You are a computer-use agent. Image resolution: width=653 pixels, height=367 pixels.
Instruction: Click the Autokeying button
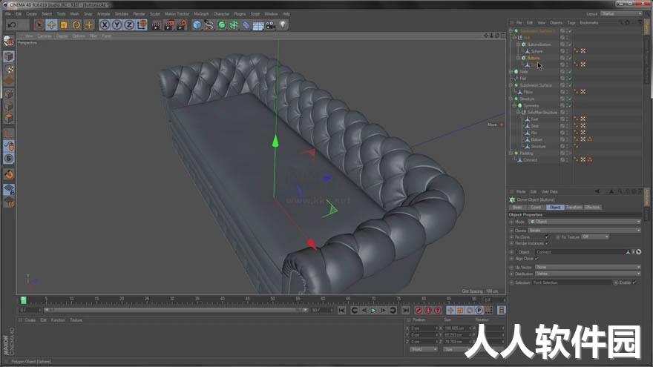click(428, 311)
